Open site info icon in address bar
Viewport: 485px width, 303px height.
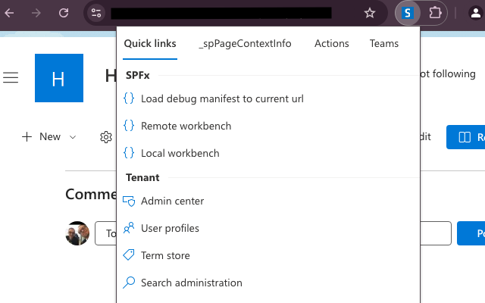[x=95, y=13]
